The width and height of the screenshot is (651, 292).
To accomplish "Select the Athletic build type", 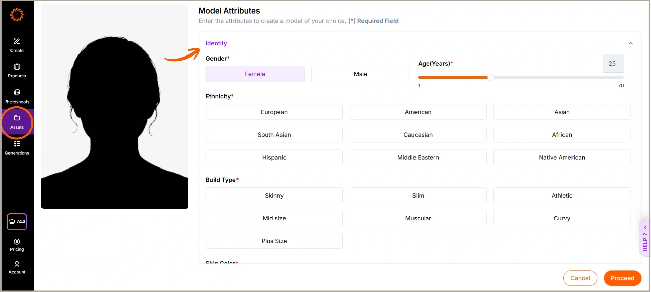I will [x=561, y=195].
